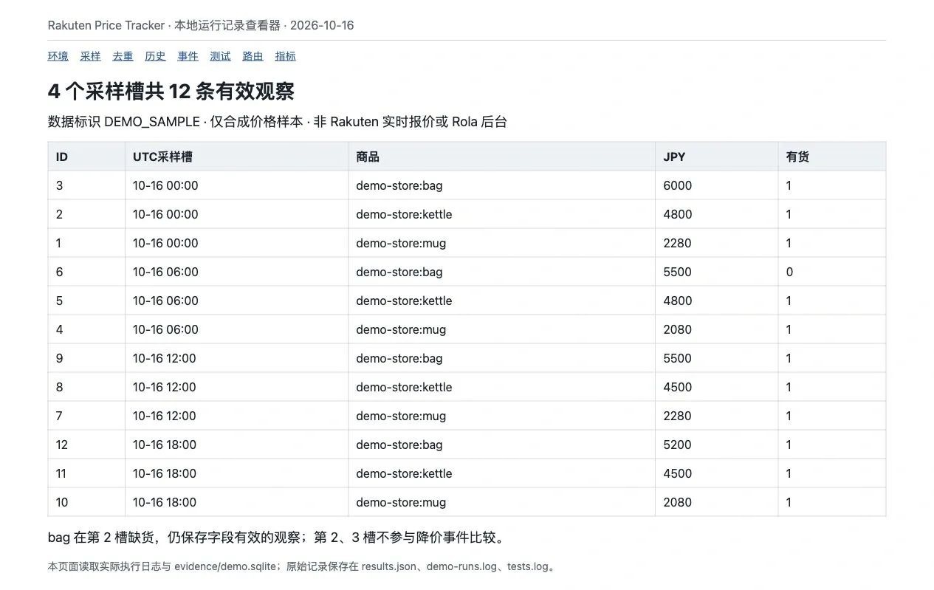The width and height of the screenshot is (934, 590).
Task: Open the 测试 navigation link
Action: 221,56
